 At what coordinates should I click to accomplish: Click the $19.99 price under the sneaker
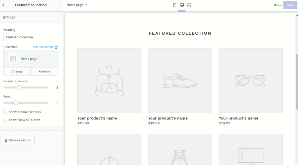pos(154,123)
